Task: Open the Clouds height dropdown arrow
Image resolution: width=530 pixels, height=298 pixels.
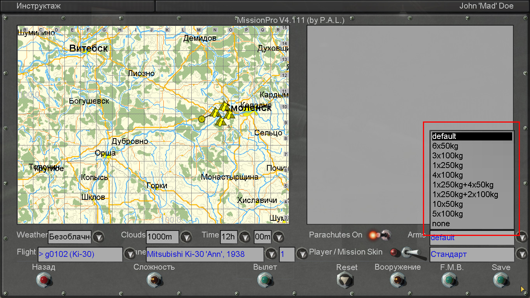Action: [x=186, y=237]
